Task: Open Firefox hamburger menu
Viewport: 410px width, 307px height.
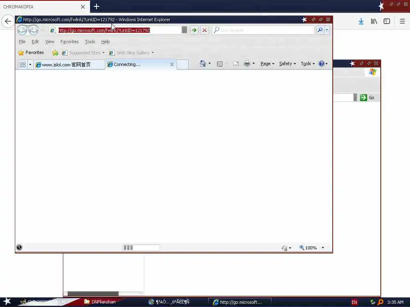Action: tap(402, 21)
